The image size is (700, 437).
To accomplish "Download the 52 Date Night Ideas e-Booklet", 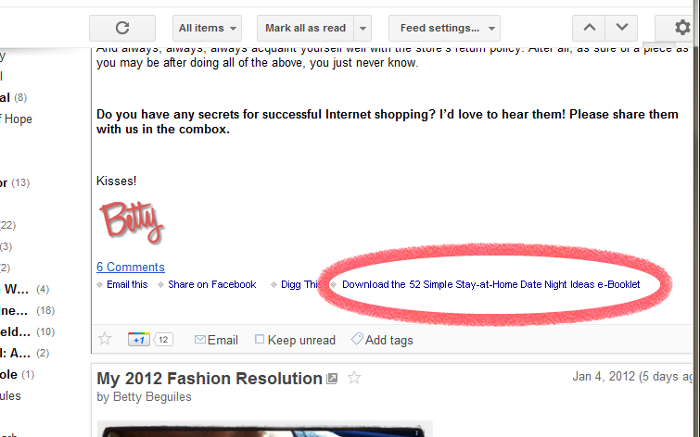I will point(491,284).
